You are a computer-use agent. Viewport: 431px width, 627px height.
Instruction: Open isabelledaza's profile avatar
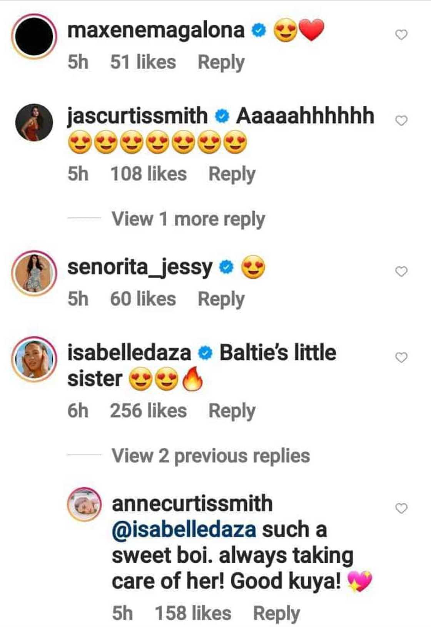[x=35, y=358]
